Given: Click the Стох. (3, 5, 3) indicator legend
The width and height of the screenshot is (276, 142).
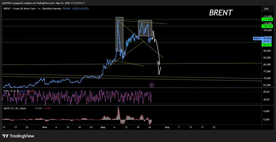Looking at the screenshot, I should [12, 91].
